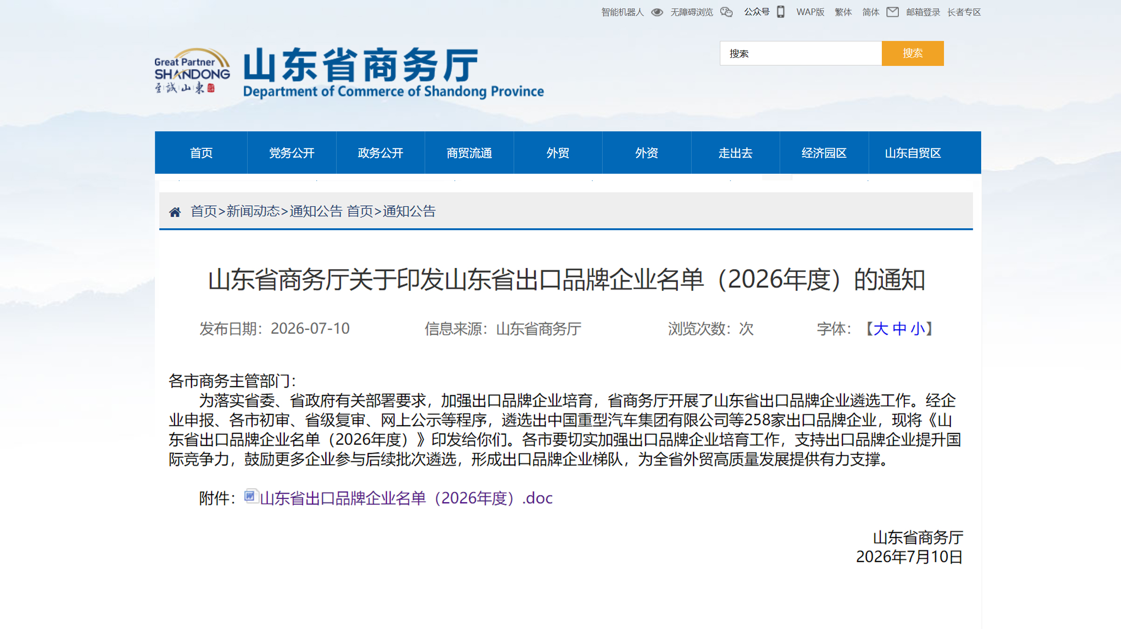Switch to 繁体 traditional Chinese

(843, 12)
